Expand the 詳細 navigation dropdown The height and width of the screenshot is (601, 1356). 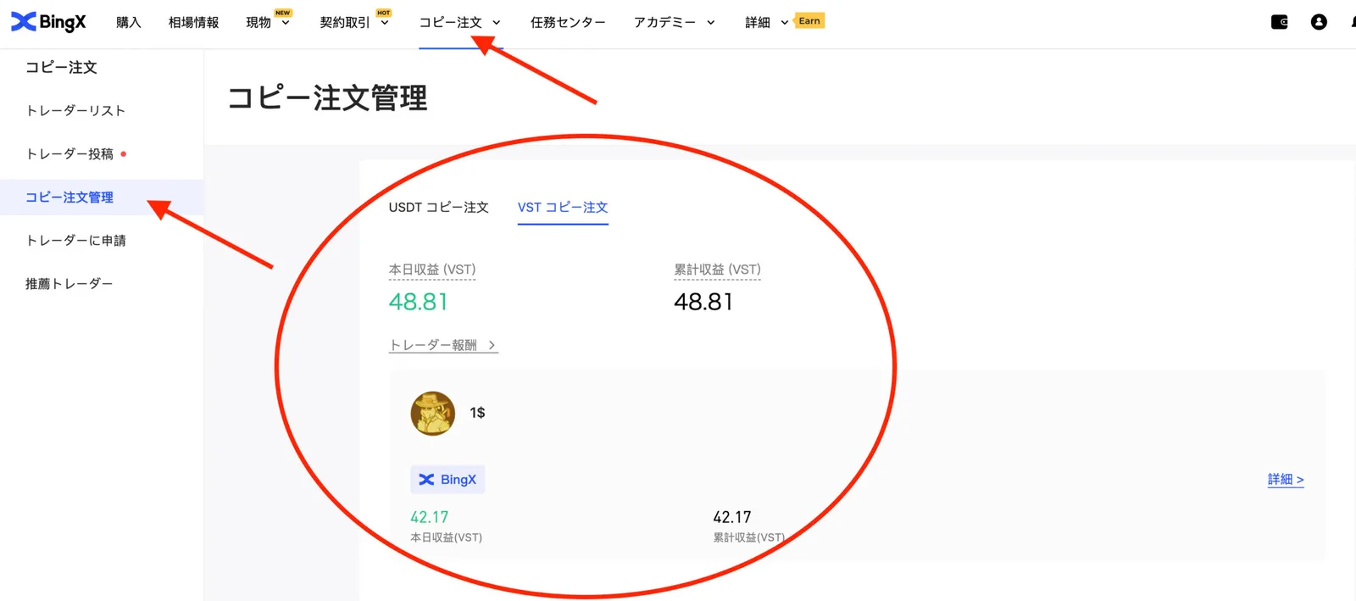[767, 22]
